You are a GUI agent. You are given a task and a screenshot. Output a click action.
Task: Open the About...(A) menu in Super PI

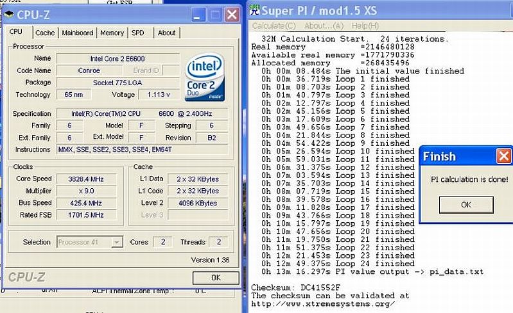[324, 26]
